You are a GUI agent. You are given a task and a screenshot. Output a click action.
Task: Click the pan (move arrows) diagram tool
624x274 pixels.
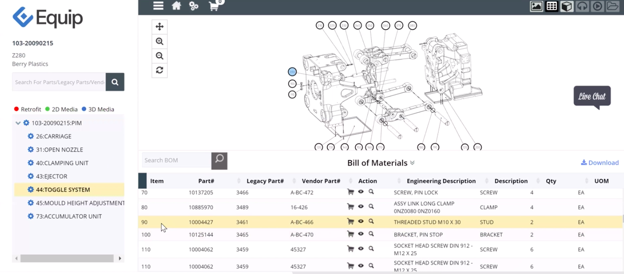[x=159, y=27]
